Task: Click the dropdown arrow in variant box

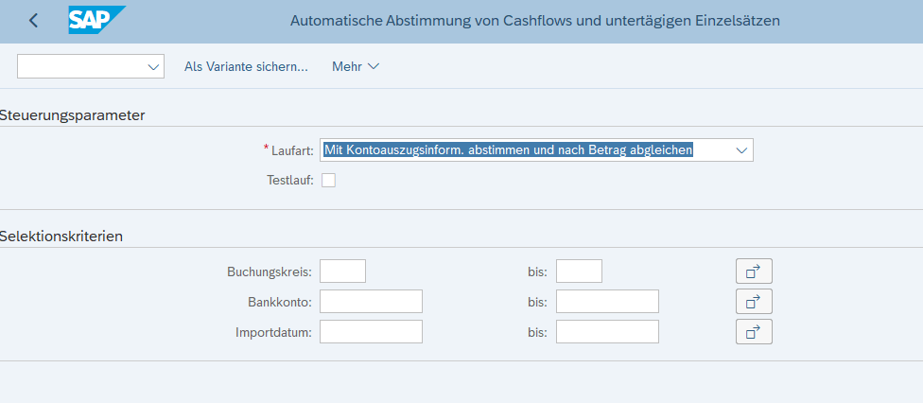Action: tap(153, 67)
